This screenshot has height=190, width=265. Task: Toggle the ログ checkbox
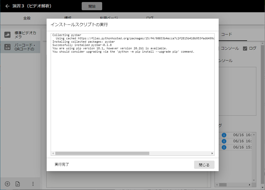(x=245, y=49)
